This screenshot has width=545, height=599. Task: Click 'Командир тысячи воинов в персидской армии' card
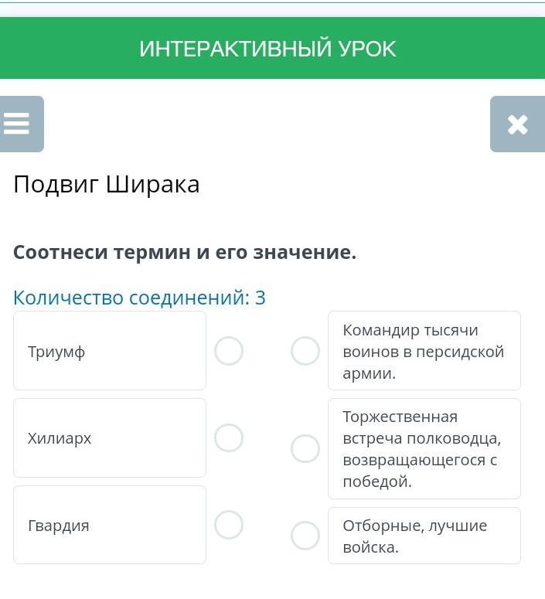click(x=424, y=351)
